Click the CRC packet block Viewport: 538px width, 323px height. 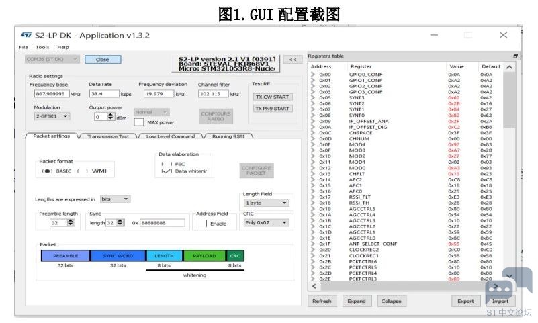(x=235, y=256)
